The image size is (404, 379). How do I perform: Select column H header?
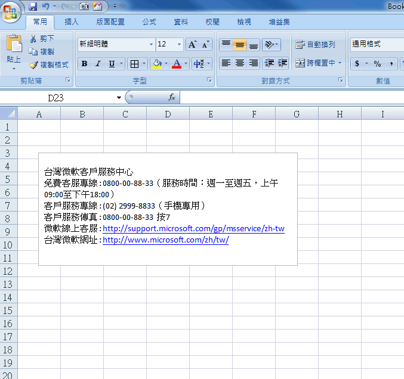[x=340, y=114]
